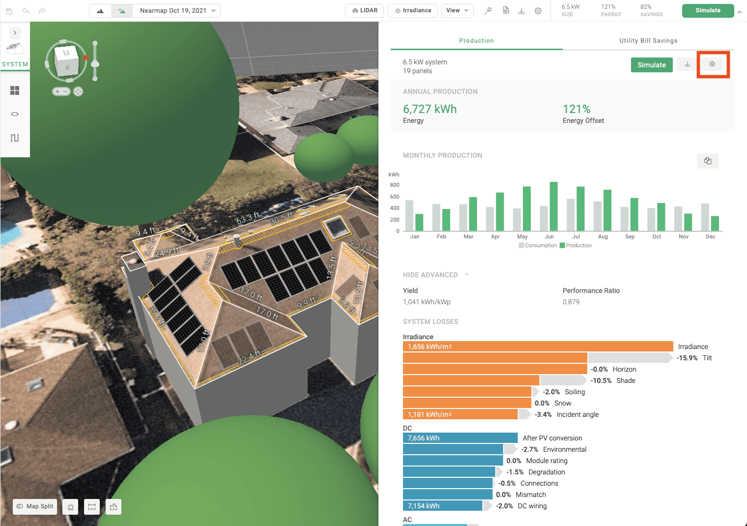
Task: Open the View dropdown menu
Action: [458, 10]
